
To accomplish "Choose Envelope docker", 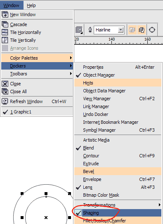I will coord(118,179).
